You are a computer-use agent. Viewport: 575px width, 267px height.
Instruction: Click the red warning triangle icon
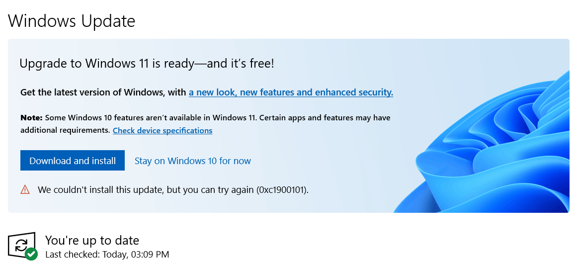(25, 189)
